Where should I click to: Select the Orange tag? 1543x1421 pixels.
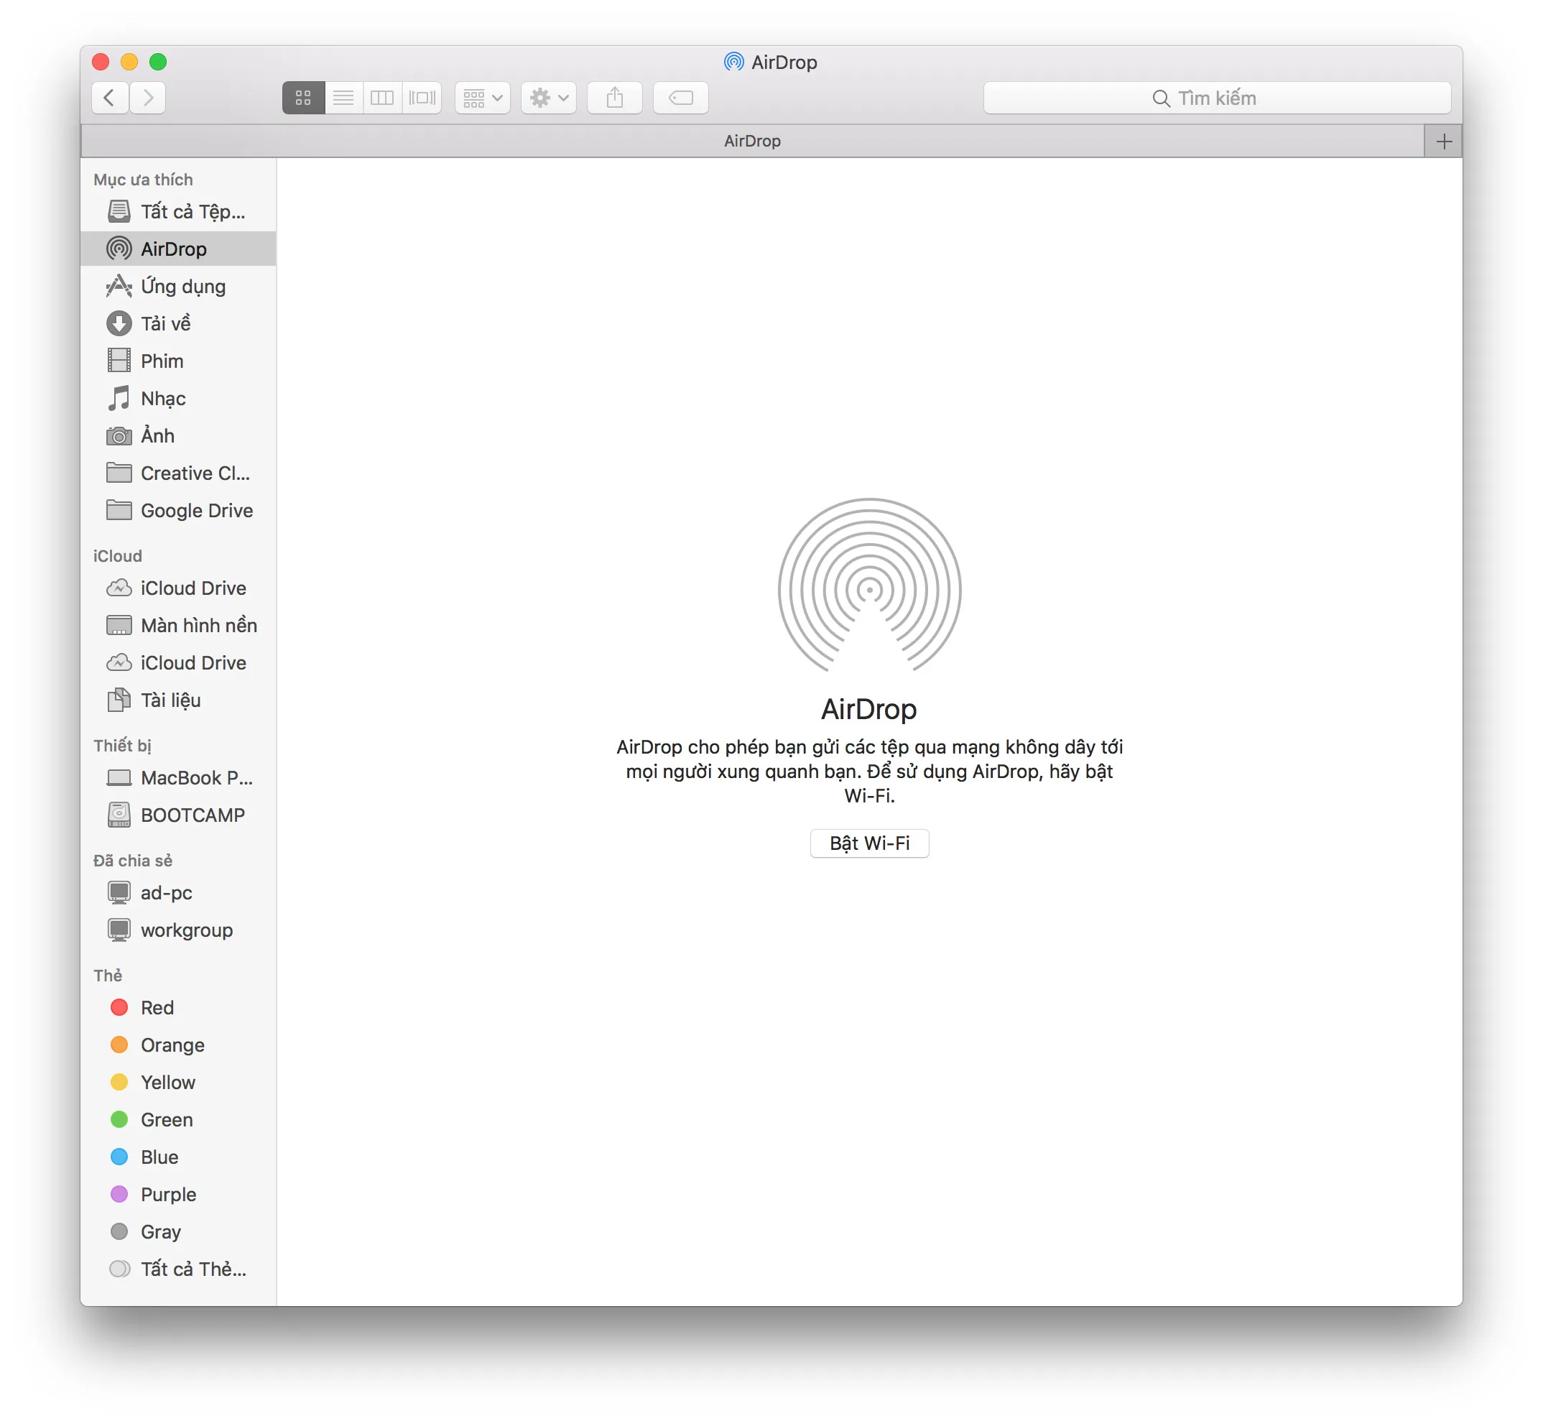point(178,1045)
